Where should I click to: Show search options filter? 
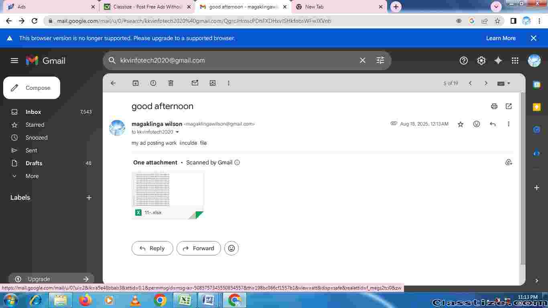click(380, 60)
